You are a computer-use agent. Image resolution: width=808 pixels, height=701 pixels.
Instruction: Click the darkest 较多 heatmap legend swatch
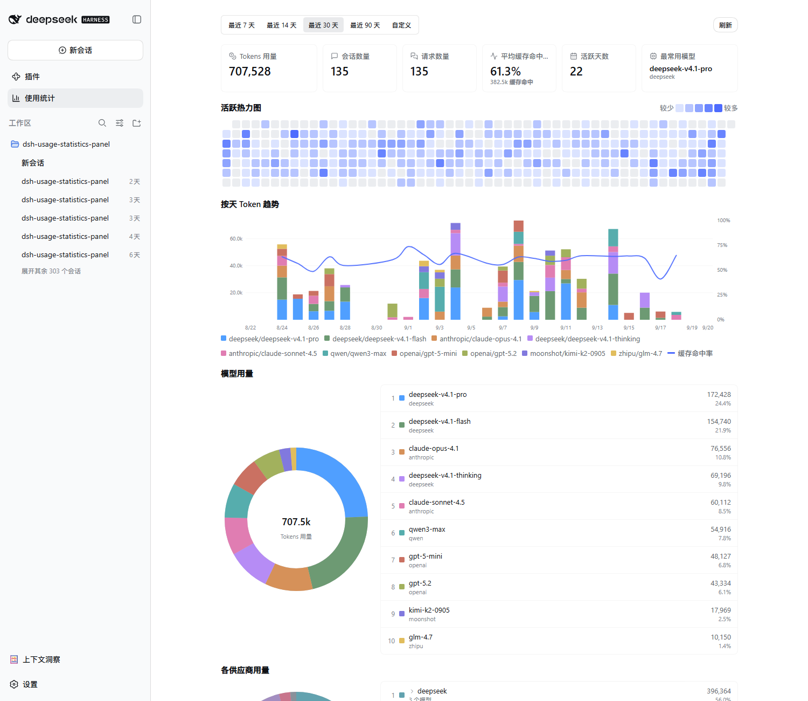[718, 108]
